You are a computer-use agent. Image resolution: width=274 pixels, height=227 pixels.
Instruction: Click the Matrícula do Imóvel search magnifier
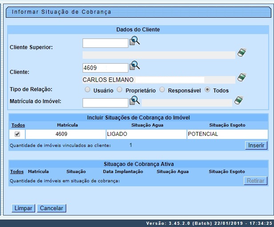(135, 101)
